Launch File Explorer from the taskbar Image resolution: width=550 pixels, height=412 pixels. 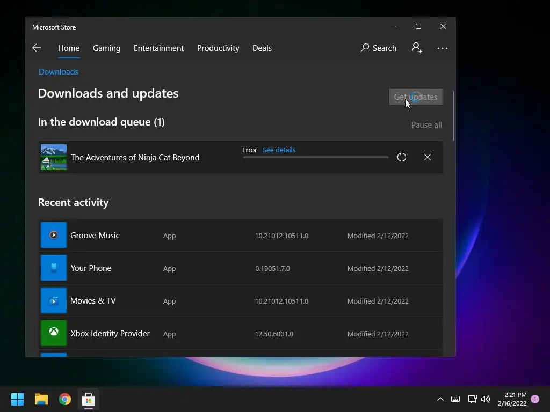pos(41,399)
